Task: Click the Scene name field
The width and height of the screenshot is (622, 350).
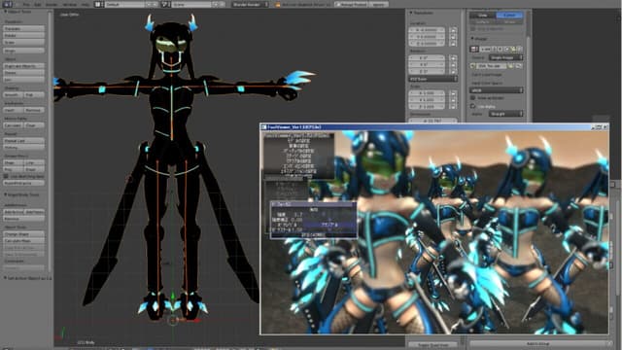Action: click(x=191, y=4)
